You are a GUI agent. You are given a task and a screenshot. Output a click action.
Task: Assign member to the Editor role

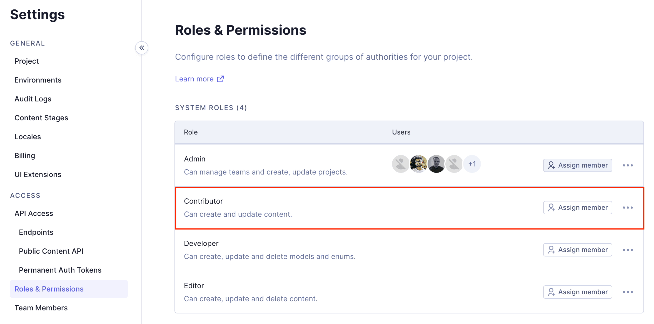(x=578, y=292)
